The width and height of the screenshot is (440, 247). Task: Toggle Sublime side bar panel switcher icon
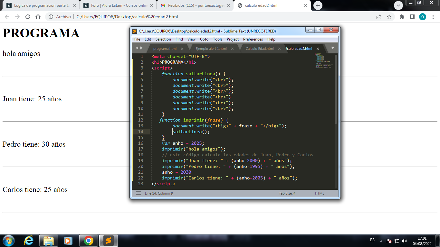point(139,193)
